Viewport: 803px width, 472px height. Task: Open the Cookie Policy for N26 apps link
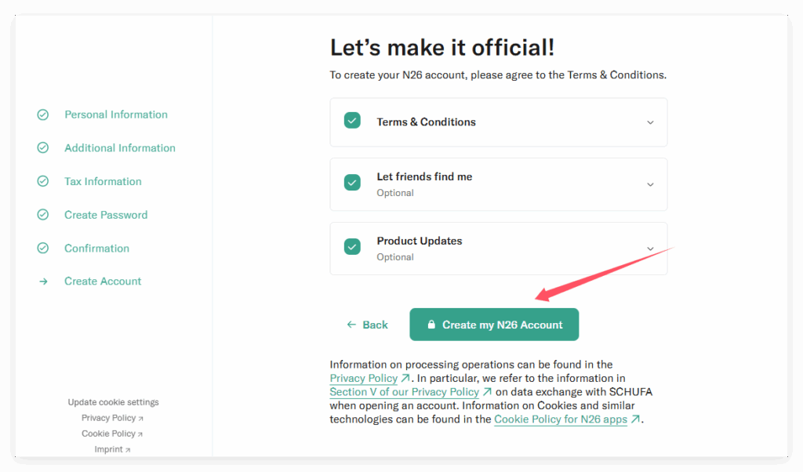point(561,419)
